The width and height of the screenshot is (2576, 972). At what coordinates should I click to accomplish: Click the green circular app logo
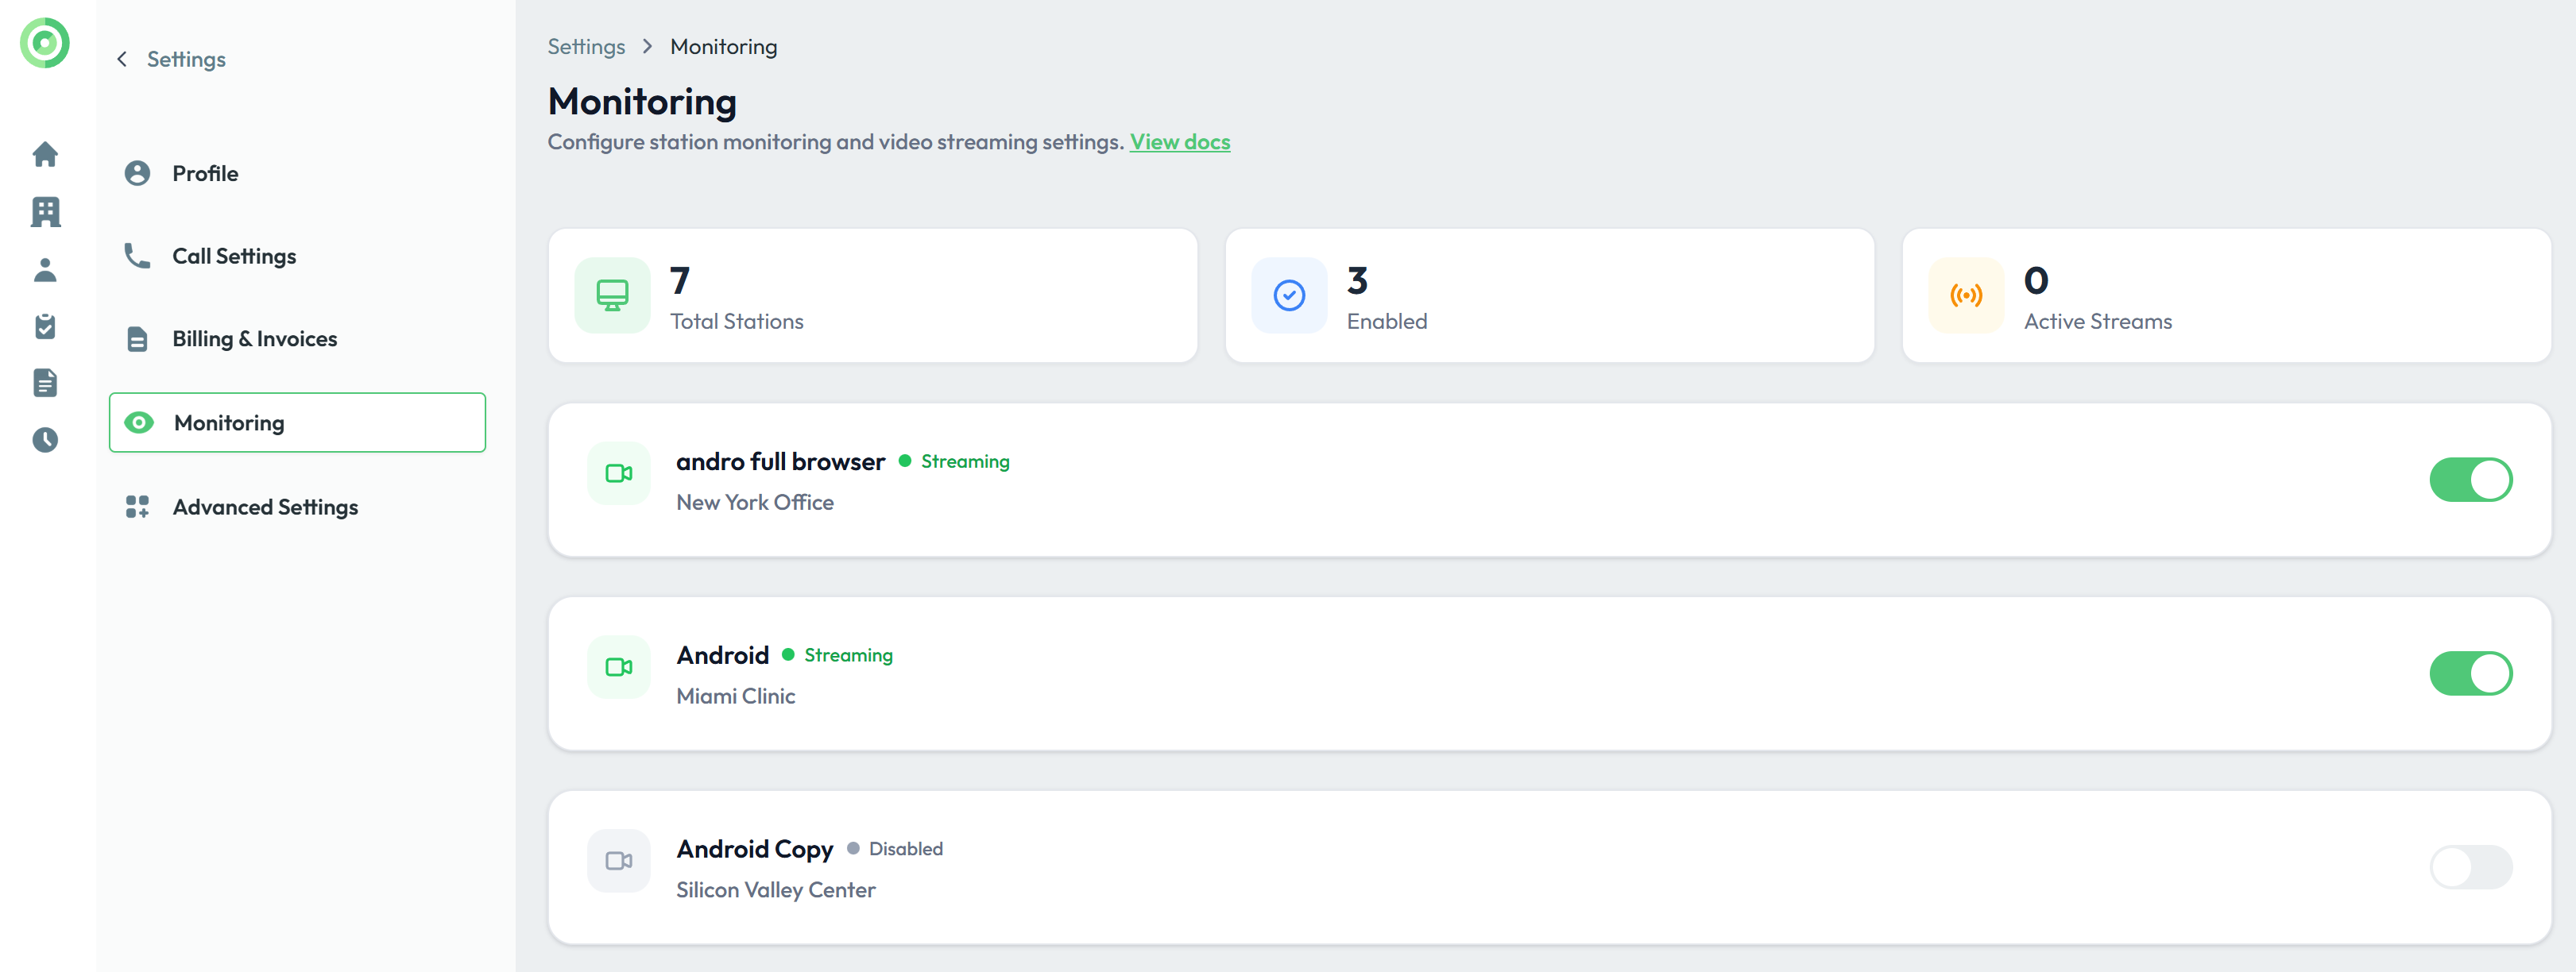tap(45, 43)
